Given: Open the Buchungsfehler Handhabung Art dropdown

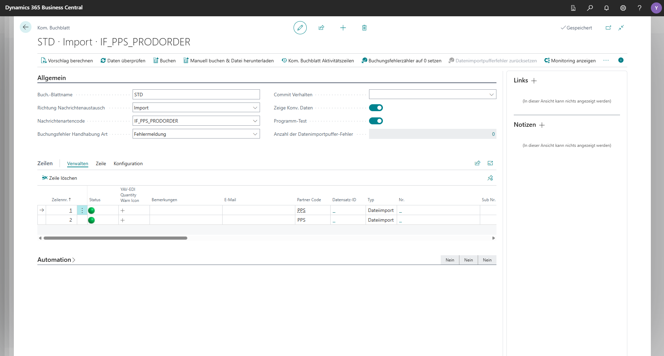Looking at the screenshot, I should [255, 134].
